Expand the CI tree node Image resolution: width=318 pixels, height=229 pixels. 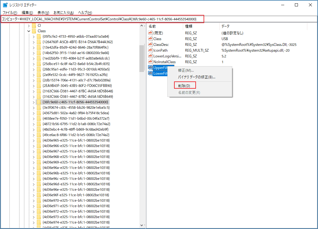(x=29, y=26)
